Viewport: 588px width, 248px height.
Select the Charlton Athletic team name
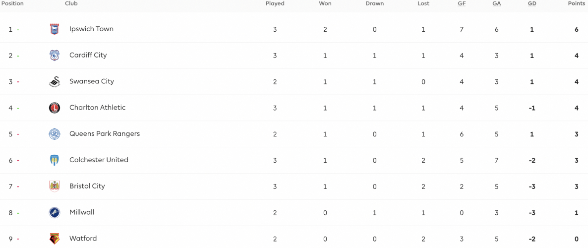point(98,107)
